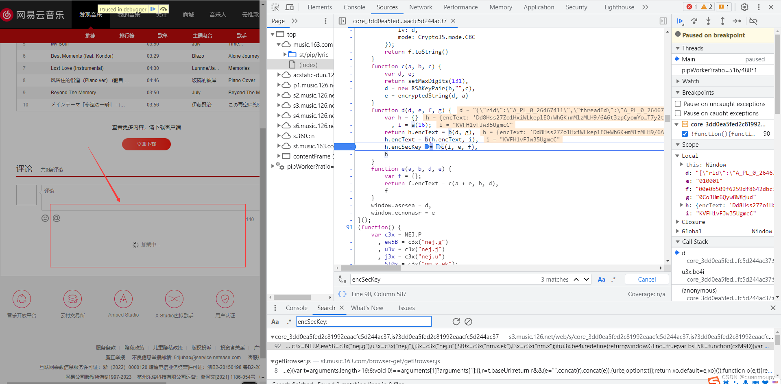The image size is (781, 384).
Task: Step over next function call
Action: click(694, 21)
